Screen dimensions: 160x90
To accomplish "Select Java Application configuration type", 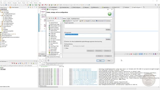I will 54,43.
